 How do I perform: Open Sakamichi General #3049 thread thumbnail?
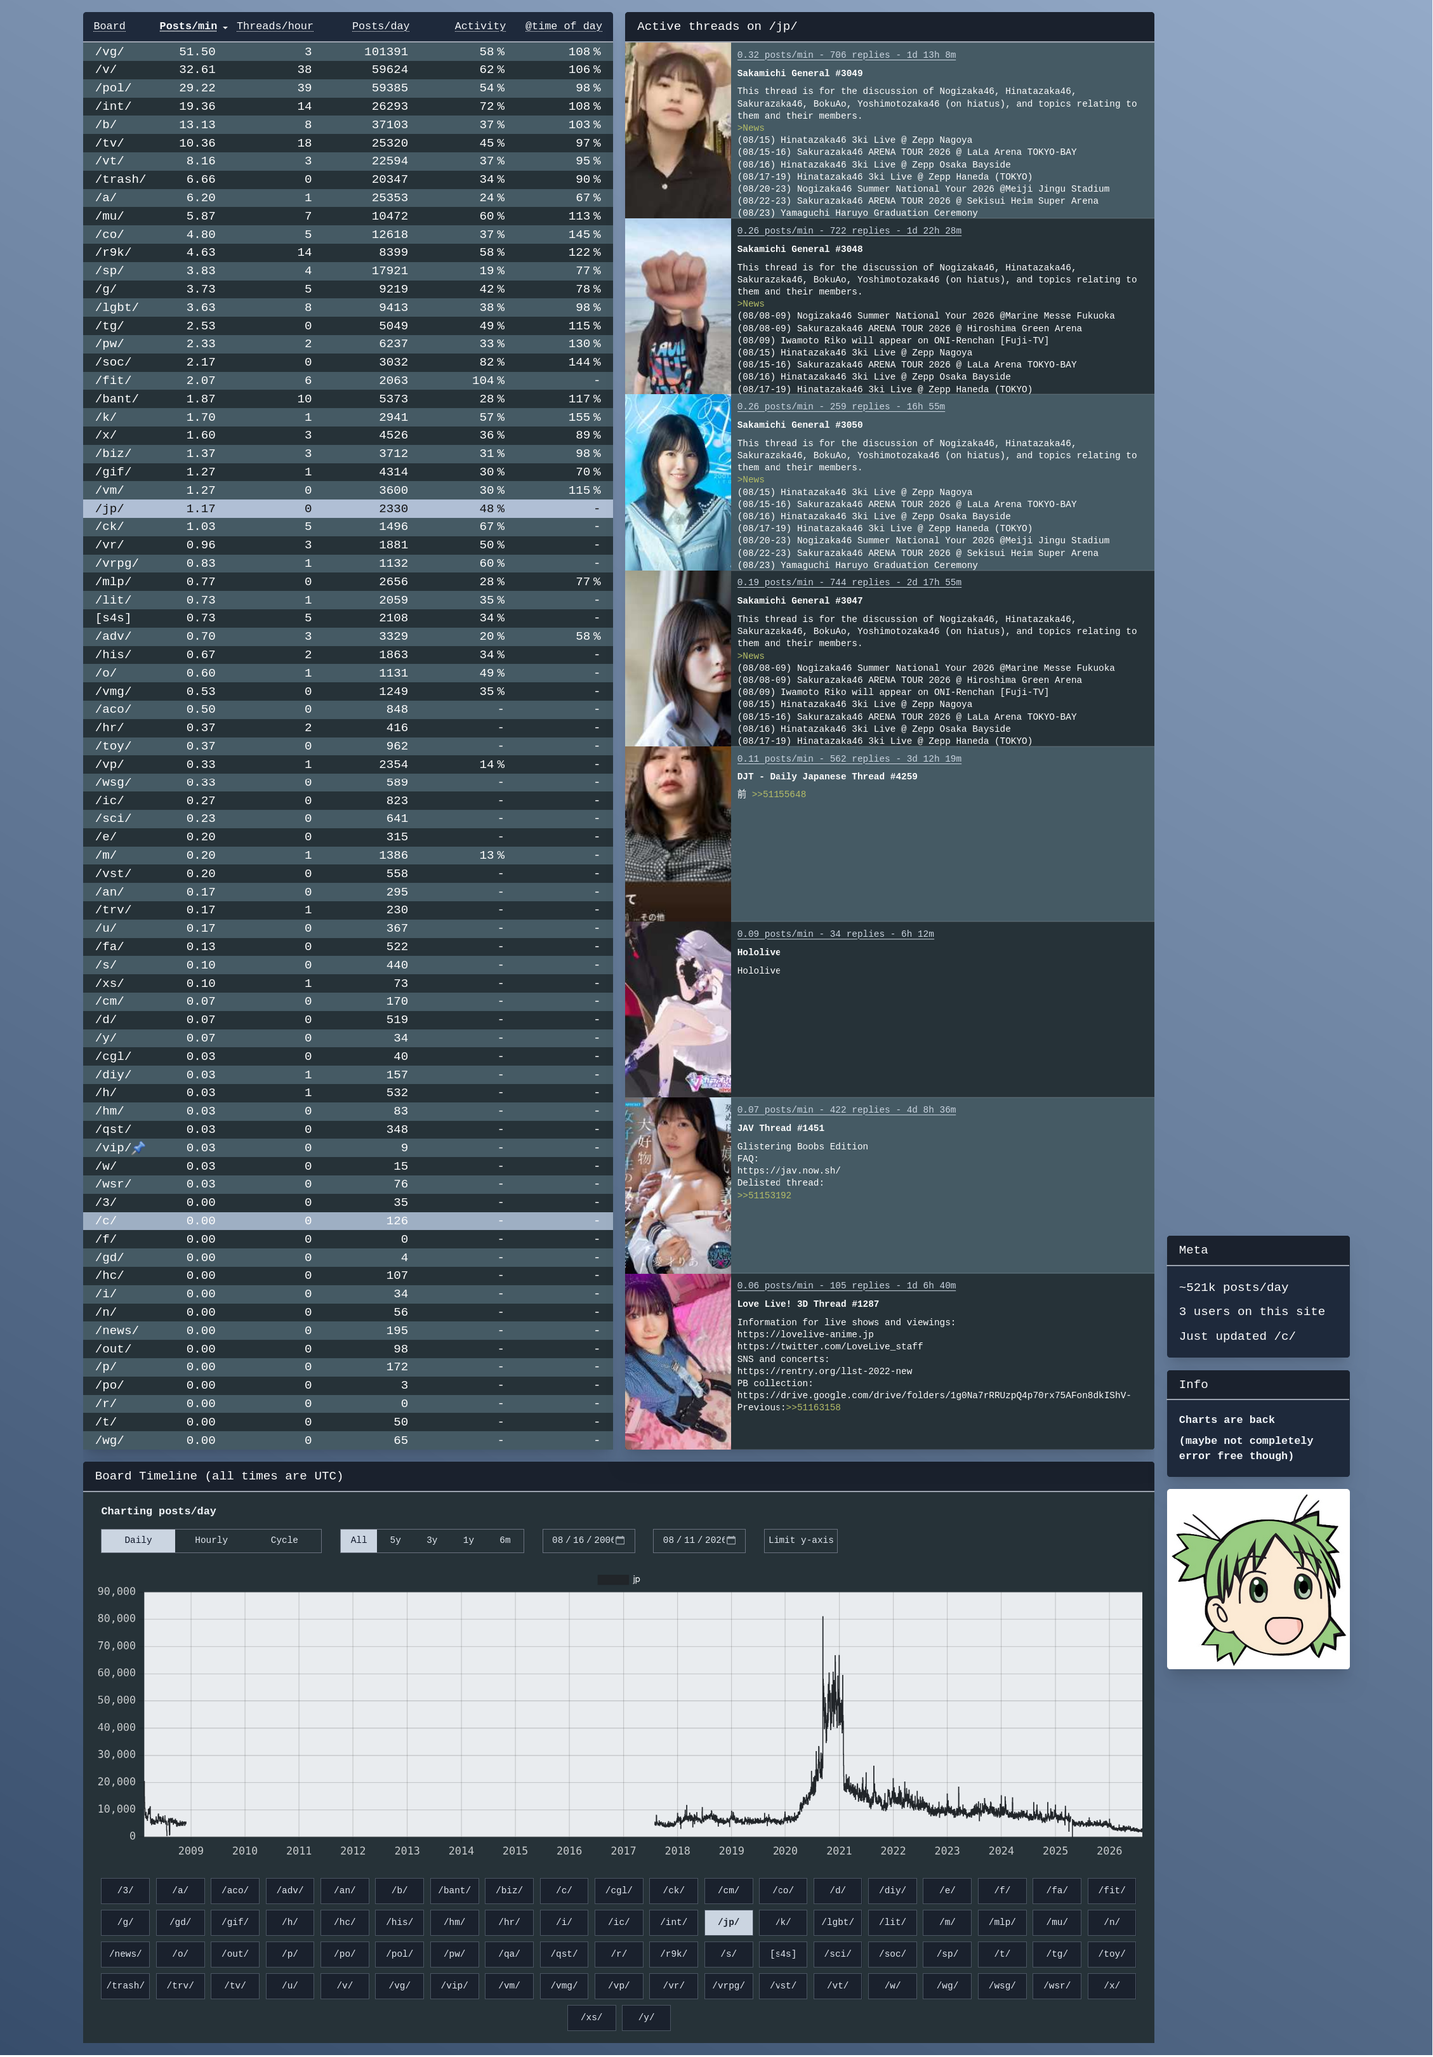678,130
